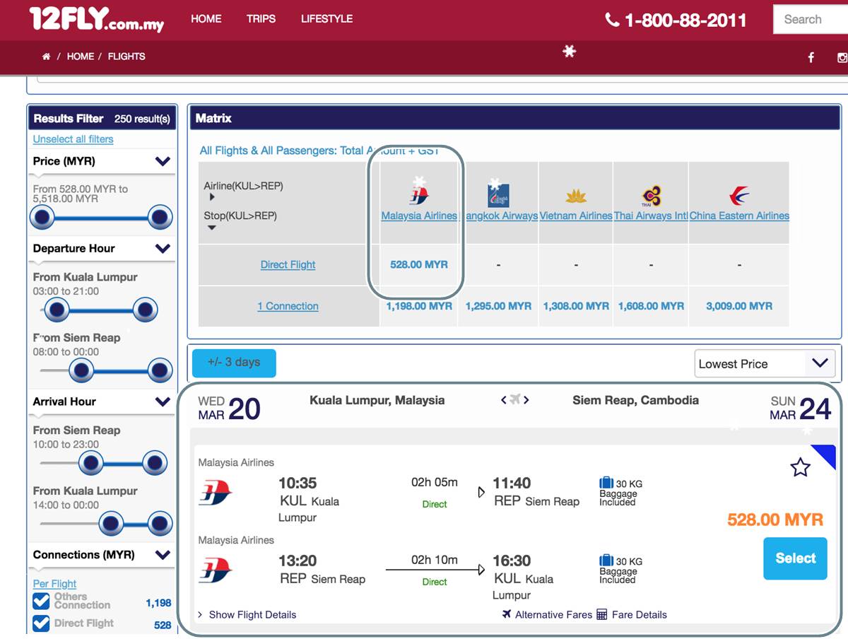848x639 pixels.
Task: Click the Thai Airways Intl logo
Action: click(x=651, y=196)
